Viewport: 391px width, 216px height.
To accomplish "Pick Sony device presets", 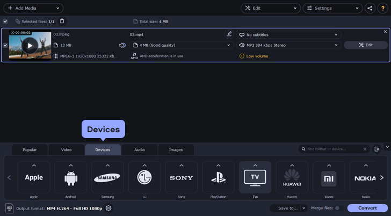I will point(182,177).
